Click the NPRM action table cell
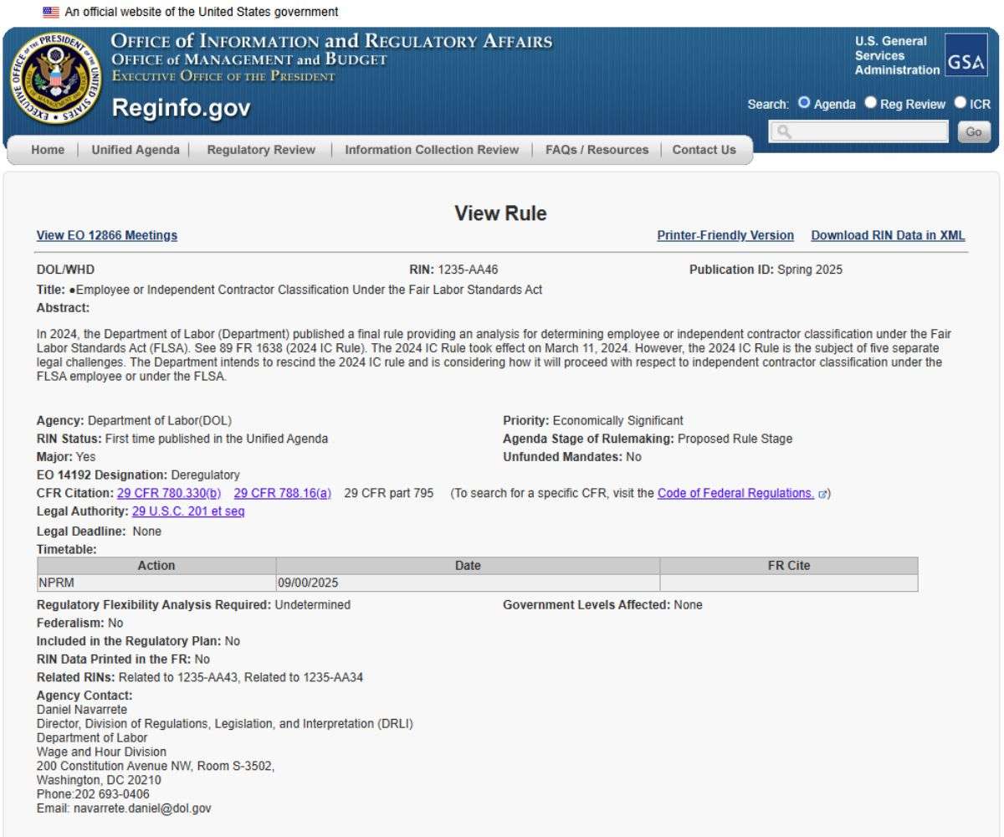This screenshot has width=1004, height=837. point(156,582)
